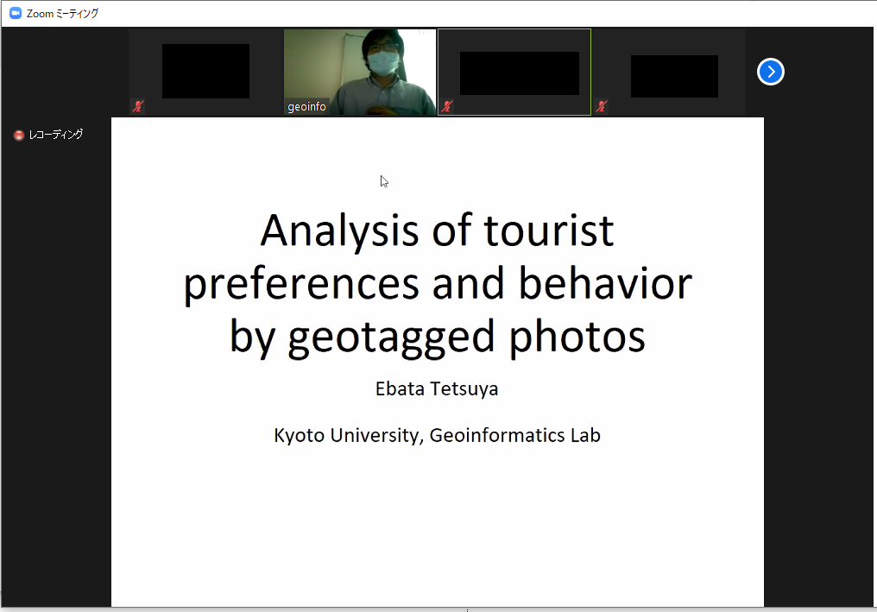Click muted mic icon on first participant tile

[138, 105]
